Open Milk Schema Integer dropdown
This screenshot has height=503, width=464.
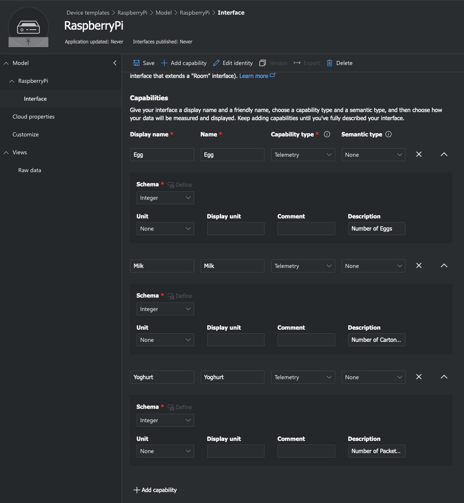(165, 309)
